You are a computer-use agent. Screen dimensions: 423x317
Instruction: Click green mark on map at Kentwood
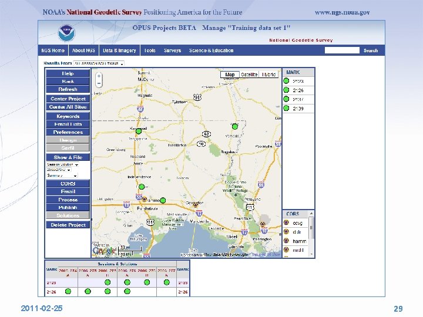139,131
